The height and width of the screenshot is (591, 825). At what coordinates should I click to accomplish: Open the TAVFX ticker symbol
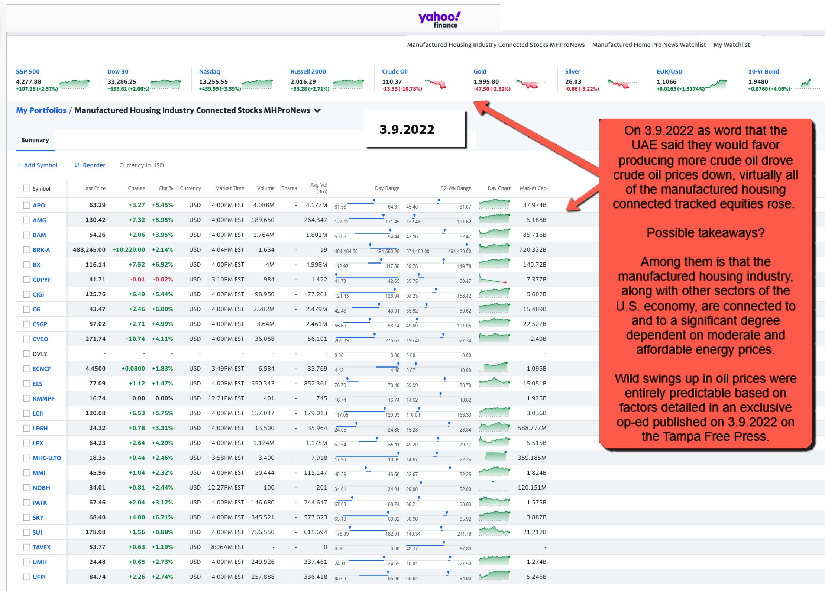[x=41, y=547]
